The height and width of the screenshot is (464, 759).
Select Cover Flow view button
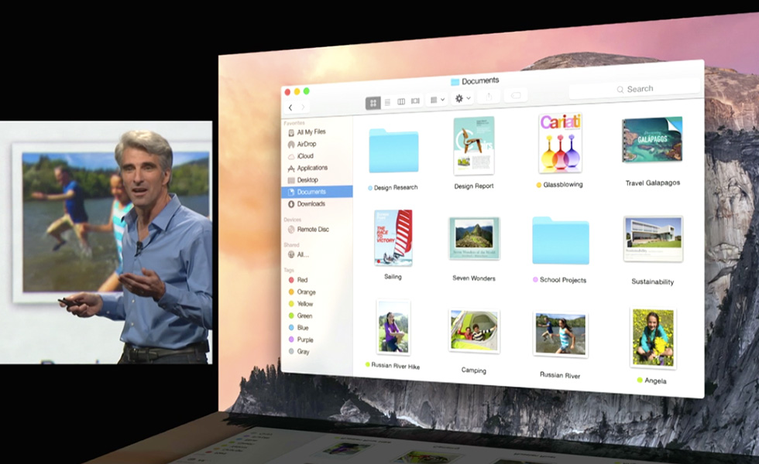tap(415, 101)
